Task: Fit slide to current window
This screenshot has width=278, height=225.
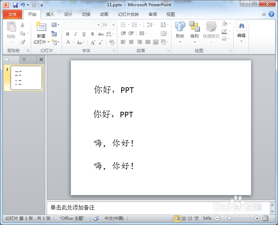Action: pyautogui.click(x=266, y=218)
